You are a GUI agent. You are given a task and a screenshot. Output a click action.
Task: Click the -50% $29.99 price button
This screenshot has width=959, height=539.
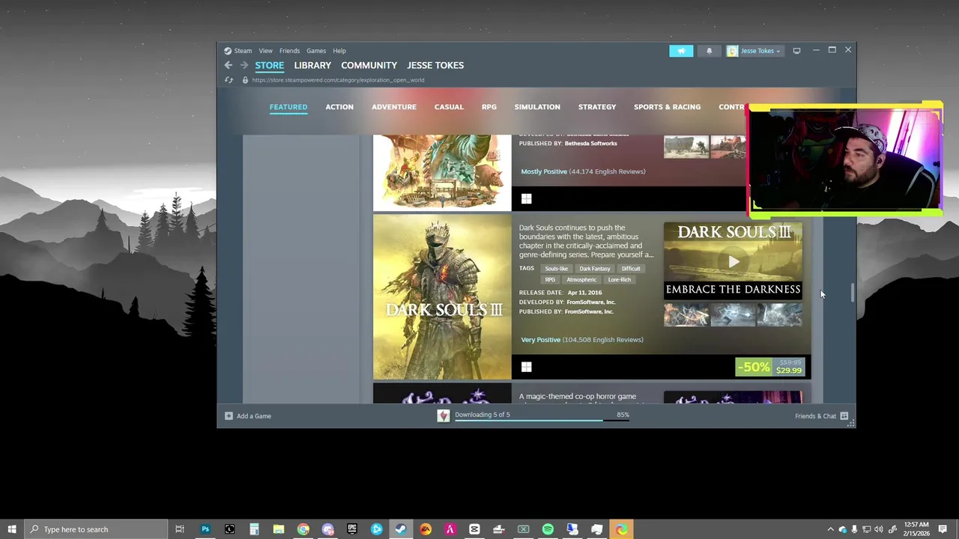(x=770, y=367)
